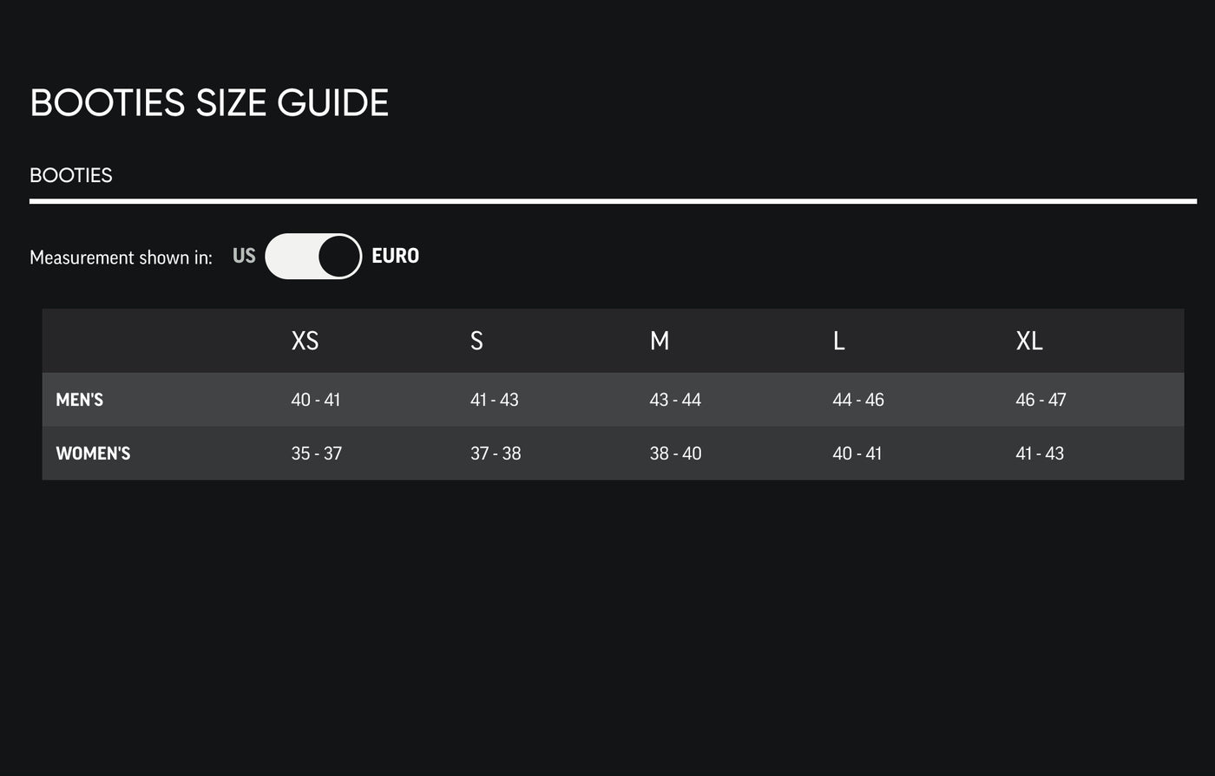Click men's XL size 46 - 47
1215x776 pixels.
(1041, 400)
